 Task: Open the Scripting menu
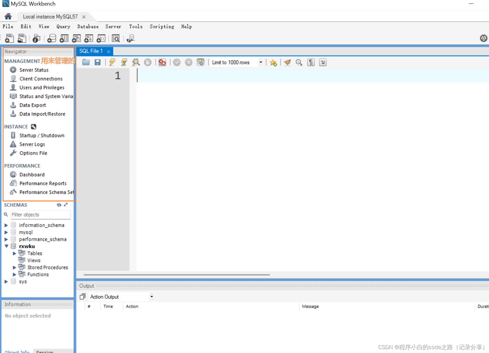(x=162, y=26)
